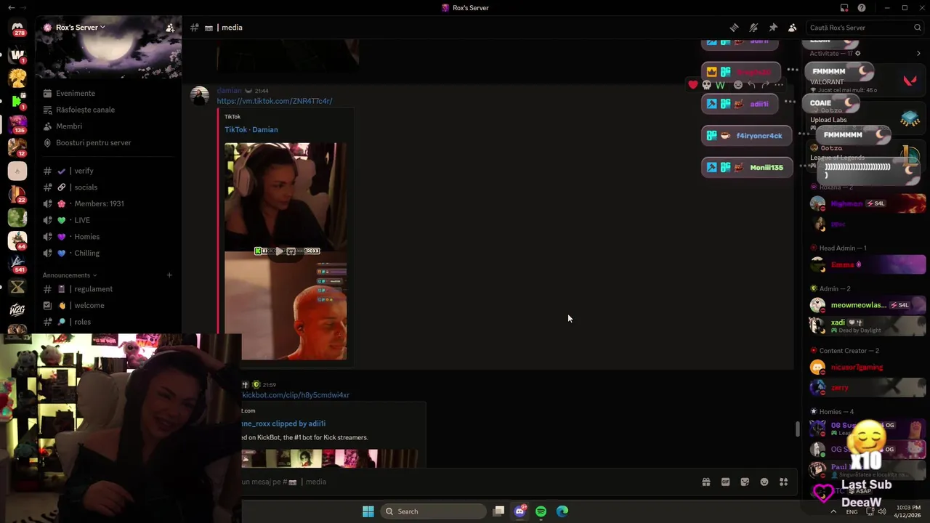Open Activitate settings gear

[857, 53]
